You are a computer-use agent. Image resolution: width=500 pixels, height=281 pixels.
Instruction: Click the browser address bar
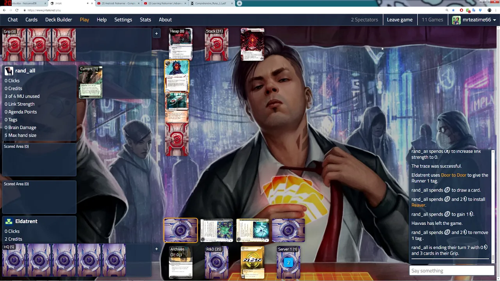click(x=234, y=10)
